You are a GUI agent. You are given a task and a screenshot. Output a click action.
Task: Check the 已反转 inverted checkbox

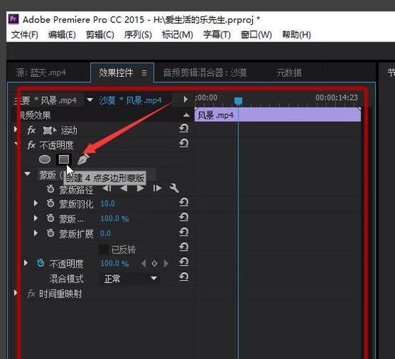pyautogui.click(x=103, y=249)
